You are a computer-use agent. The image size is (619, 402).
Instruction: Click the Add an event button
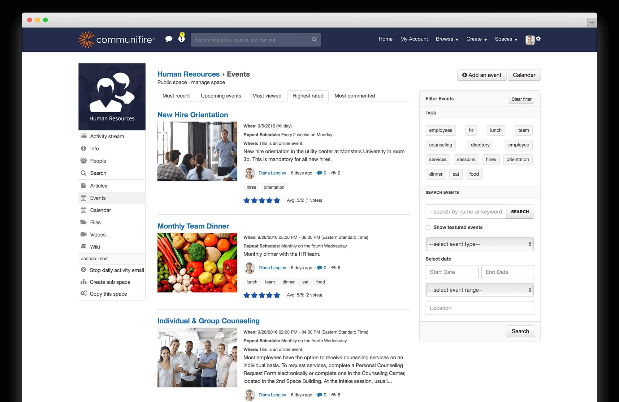pyautogui.click(x=482, y=75)
